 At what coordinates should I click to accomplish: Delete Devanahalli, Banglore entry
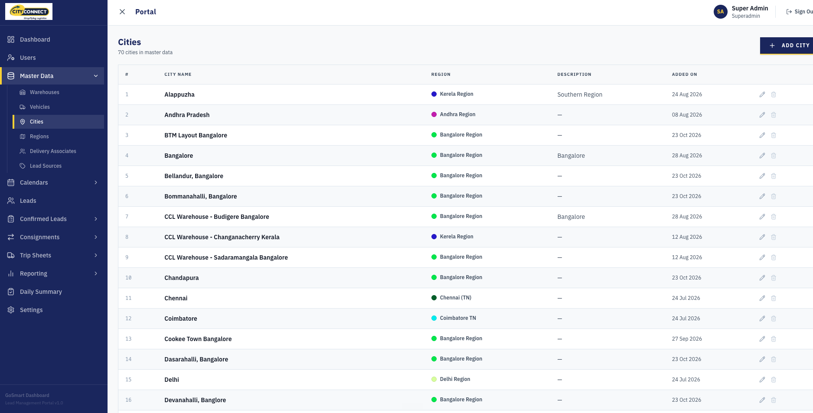774,400
